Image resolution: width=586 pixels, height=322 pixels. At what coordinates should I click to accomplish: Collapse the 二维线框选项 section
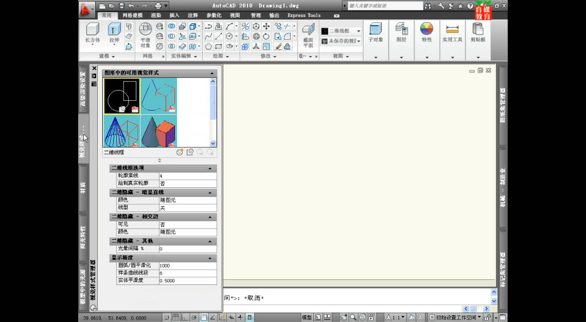[x=210, y=169]
